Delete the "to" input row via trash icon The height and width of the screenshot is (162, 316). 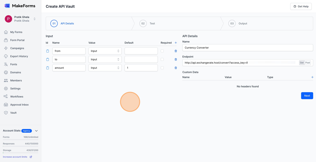[x=176, y=59]
